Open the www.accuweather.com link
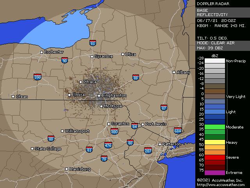This screenshot has width=250, height=188. point(221,185)
